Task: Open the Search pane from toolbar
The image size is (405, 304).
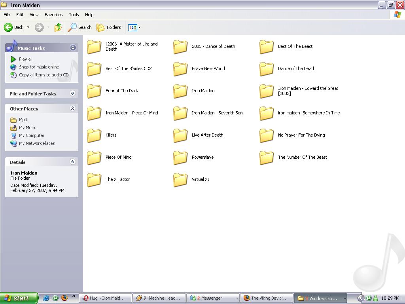Action: tap(80, 27)
